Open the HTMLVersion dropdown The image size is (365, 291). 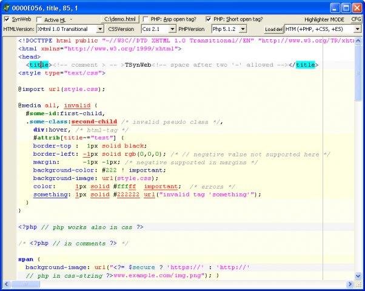pos(100,29)
